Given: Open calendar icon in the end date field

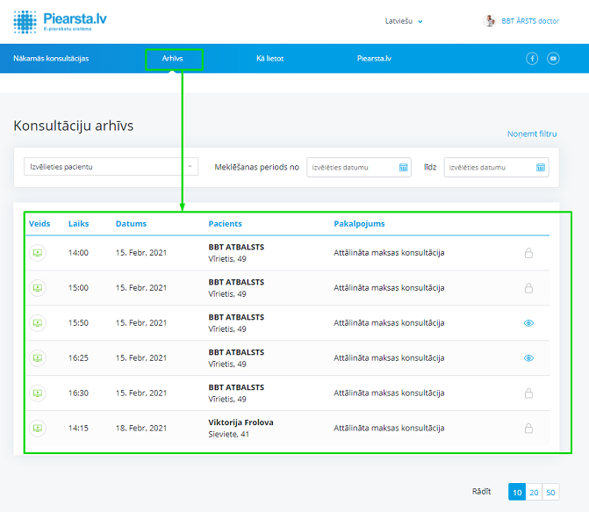Looking at the screenshot, I should point(541,167).
